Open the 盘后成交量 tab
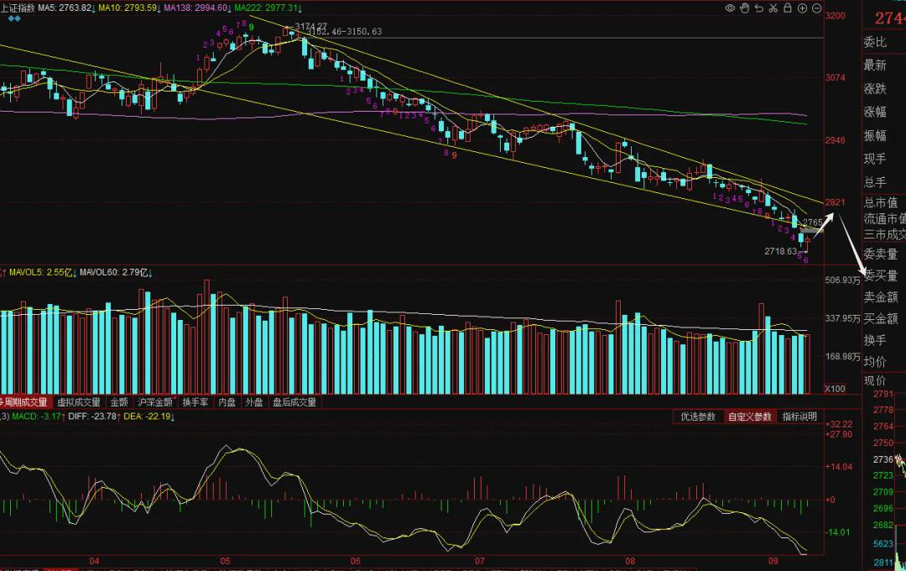Viewport: 906px width, 571px height. tap(294, 401)
